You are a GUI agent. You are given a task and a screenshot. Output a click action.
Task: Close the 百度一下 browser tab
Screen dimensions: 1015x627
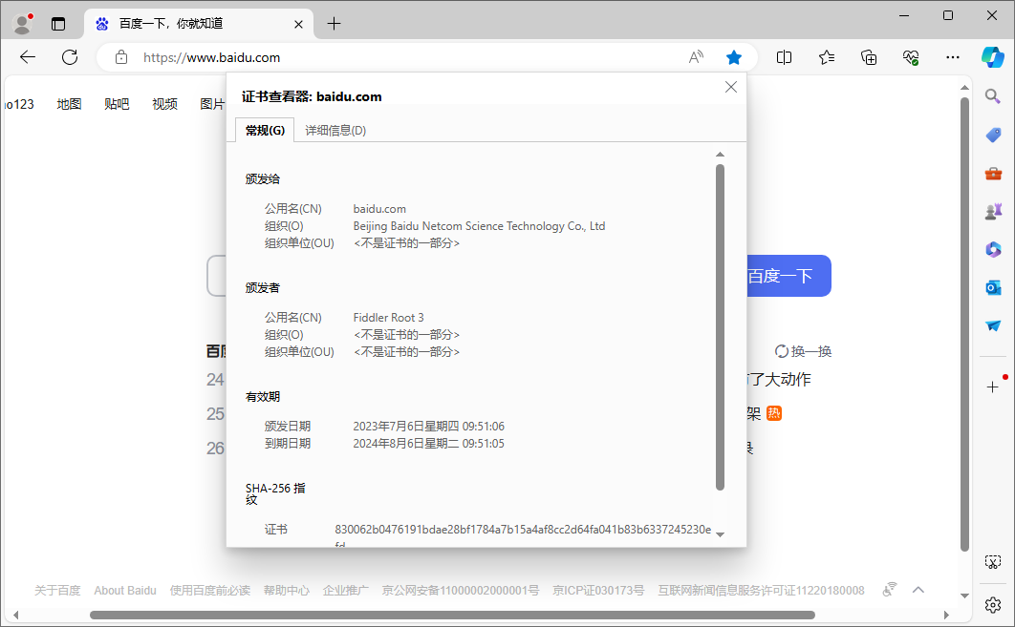coord(298,24)
